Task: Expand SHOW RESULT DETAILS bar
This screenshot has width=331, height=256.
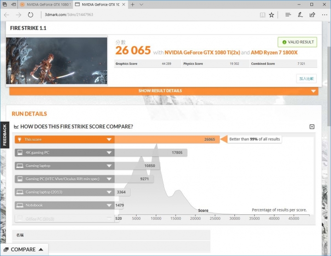Action: pos(164,91)
